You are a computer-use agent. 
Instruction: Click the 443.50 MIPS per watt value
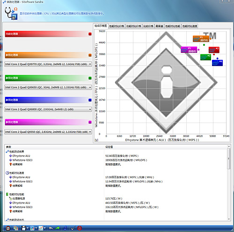[x=127, y=203]
